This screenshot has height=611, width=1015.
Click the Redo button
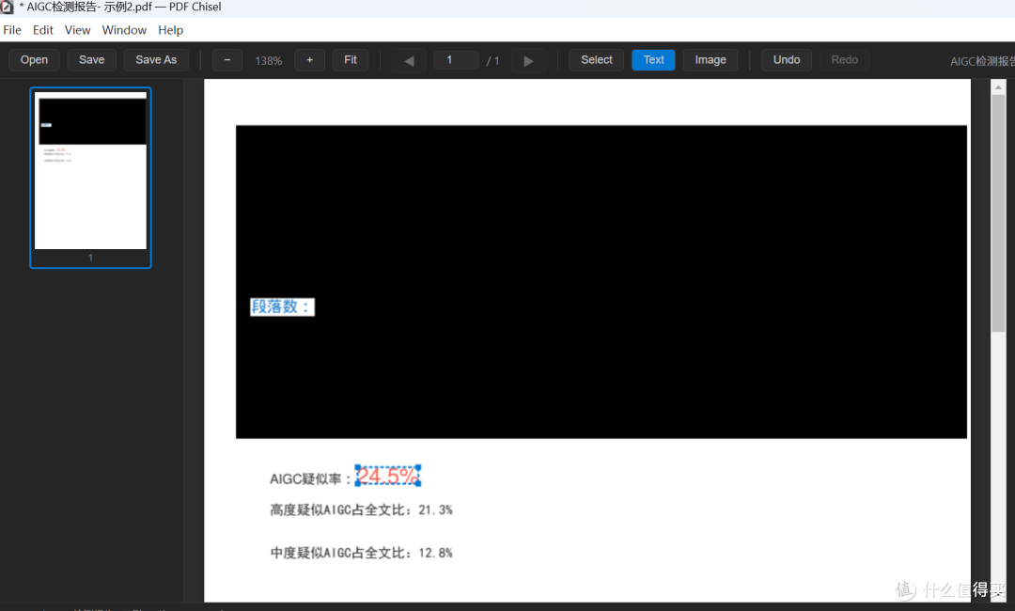point(844,59)
